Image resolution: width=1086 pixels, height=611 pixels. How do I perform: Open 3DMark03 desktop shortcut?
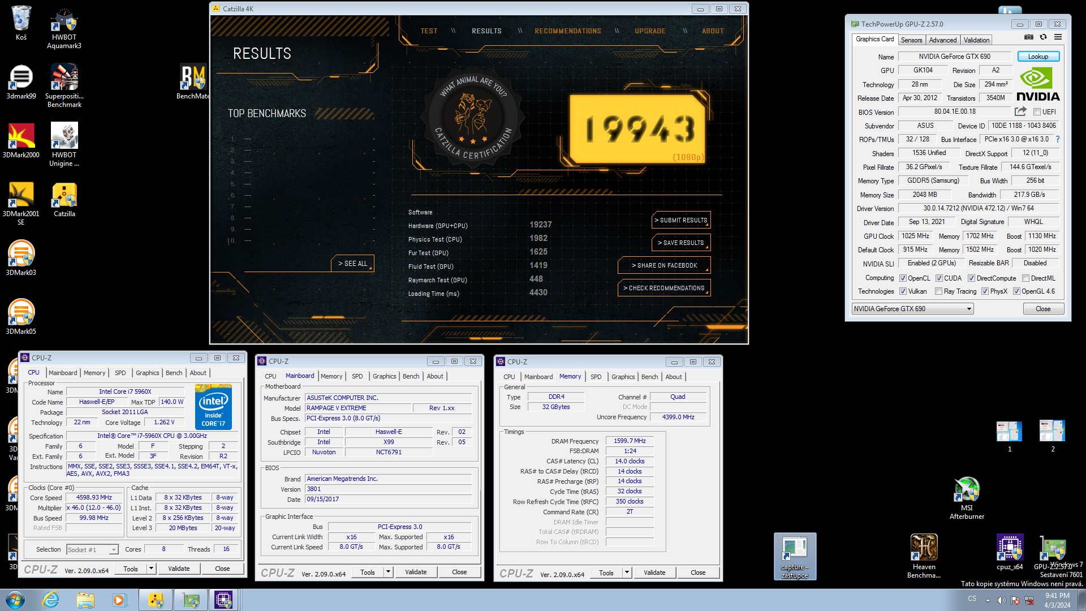(x=21, y=259)
